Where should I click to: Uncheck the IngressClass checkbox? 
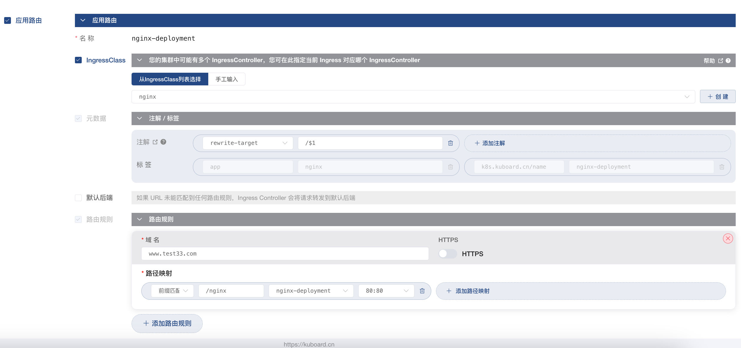[x=78, y=60]
